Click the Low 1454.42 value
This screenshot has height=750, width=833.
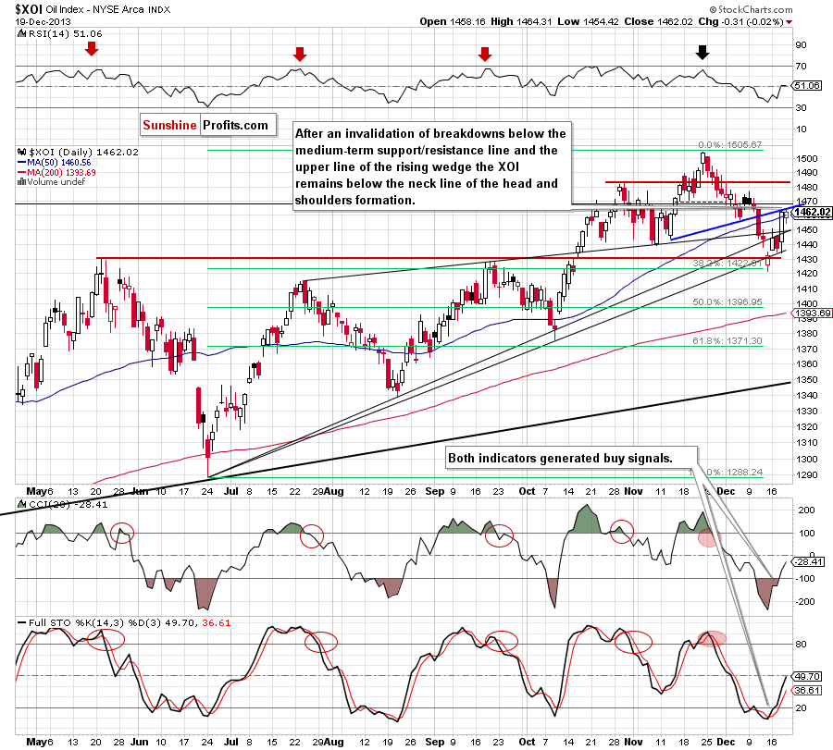pyautogui.click(x=588, y=22)
